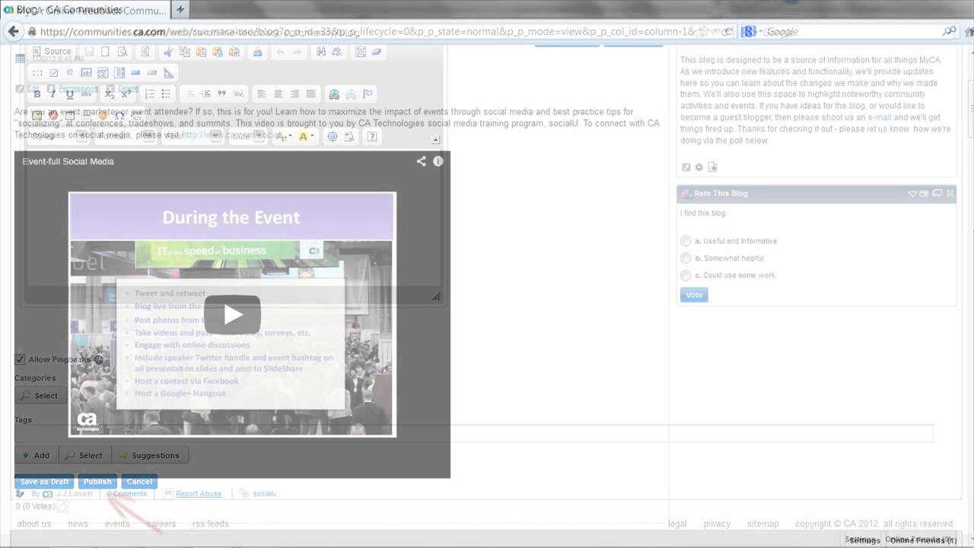Click the gear icon below the blog description
Image resolution: width=974 pixels, height=548 pixels.
(x=699, y=167)
